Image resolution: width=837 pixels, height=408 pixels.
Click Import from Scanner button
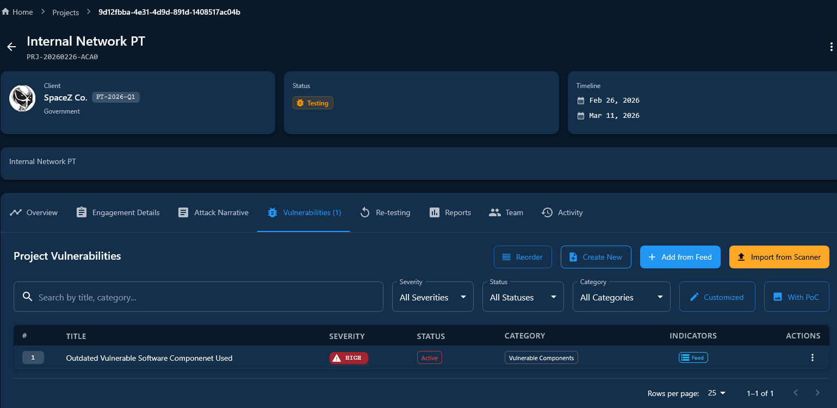click(779, 257)
